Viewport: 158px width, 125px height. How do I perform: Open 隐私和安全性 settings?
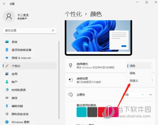(30, 114)
